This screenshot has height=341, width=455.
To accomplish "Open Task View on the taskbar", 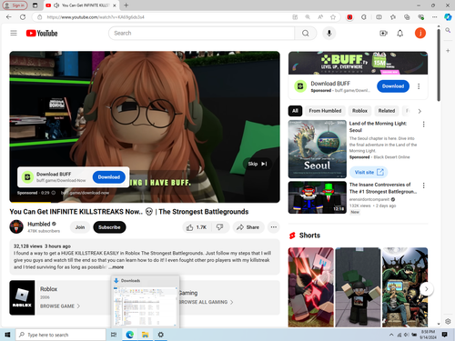I will tap(114, 335).
